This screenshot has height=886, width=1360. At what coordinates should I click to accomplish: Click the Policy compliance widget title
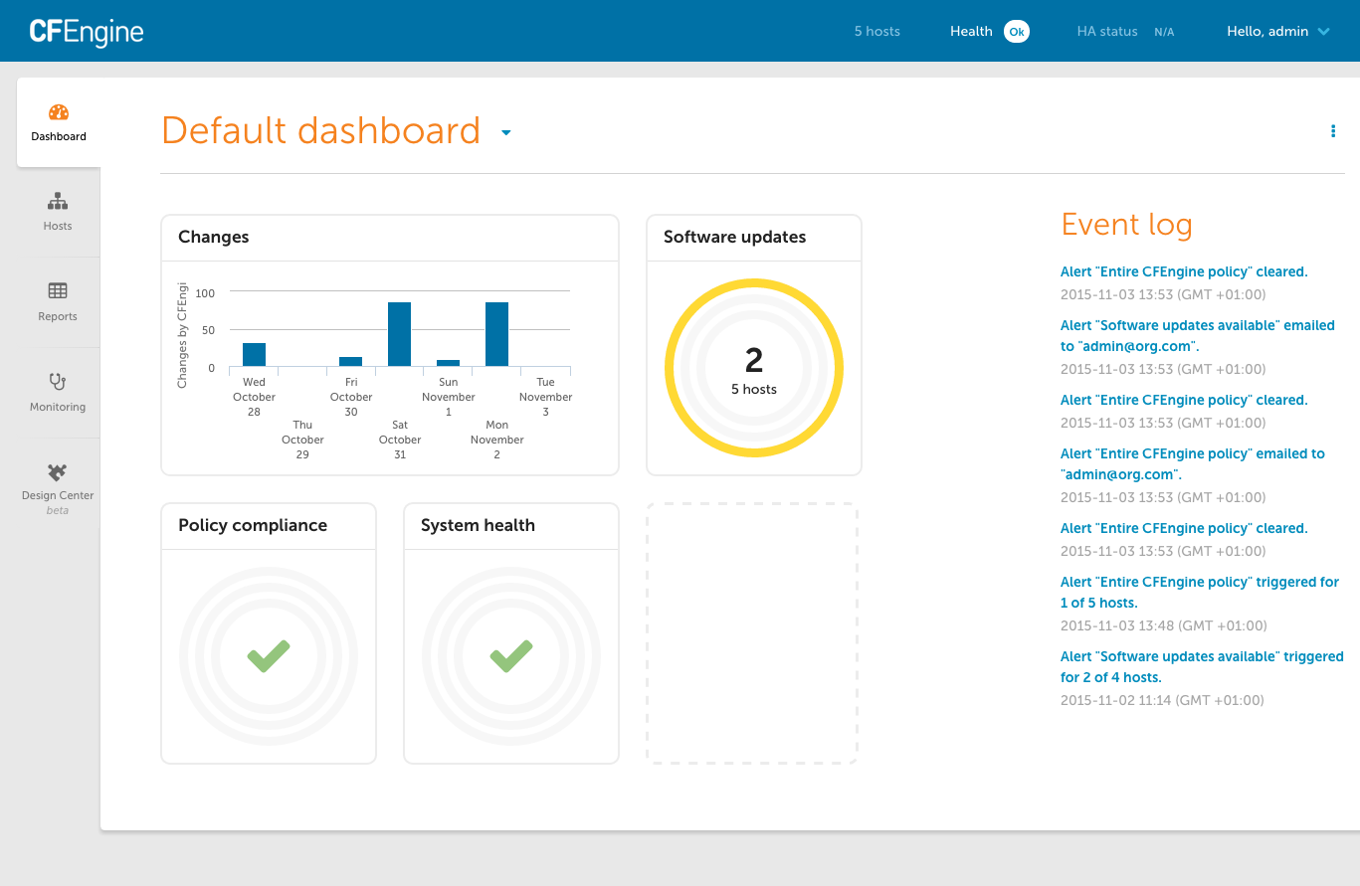pos(253,525)
